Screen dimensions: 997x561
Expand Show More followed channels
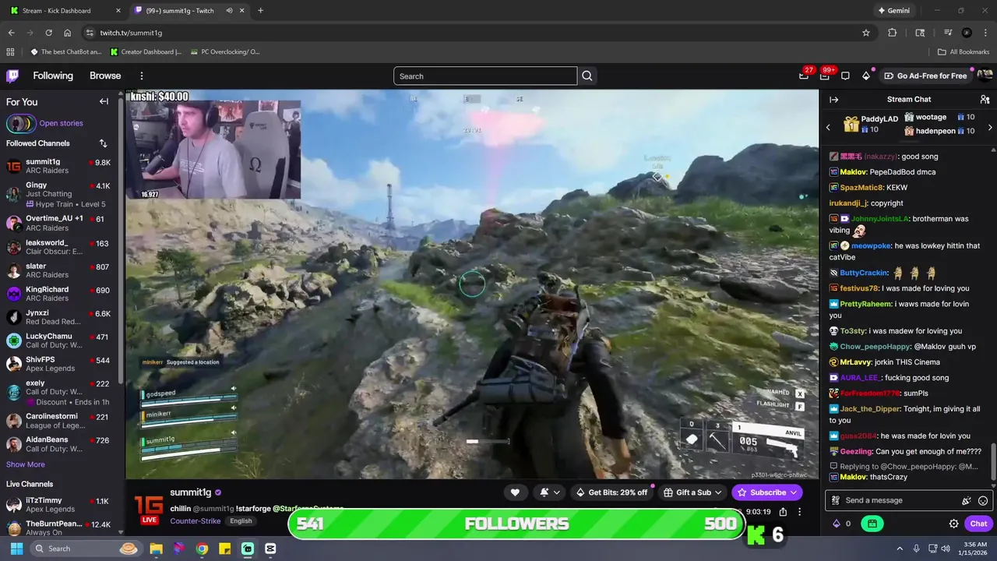tap(26, 464)
